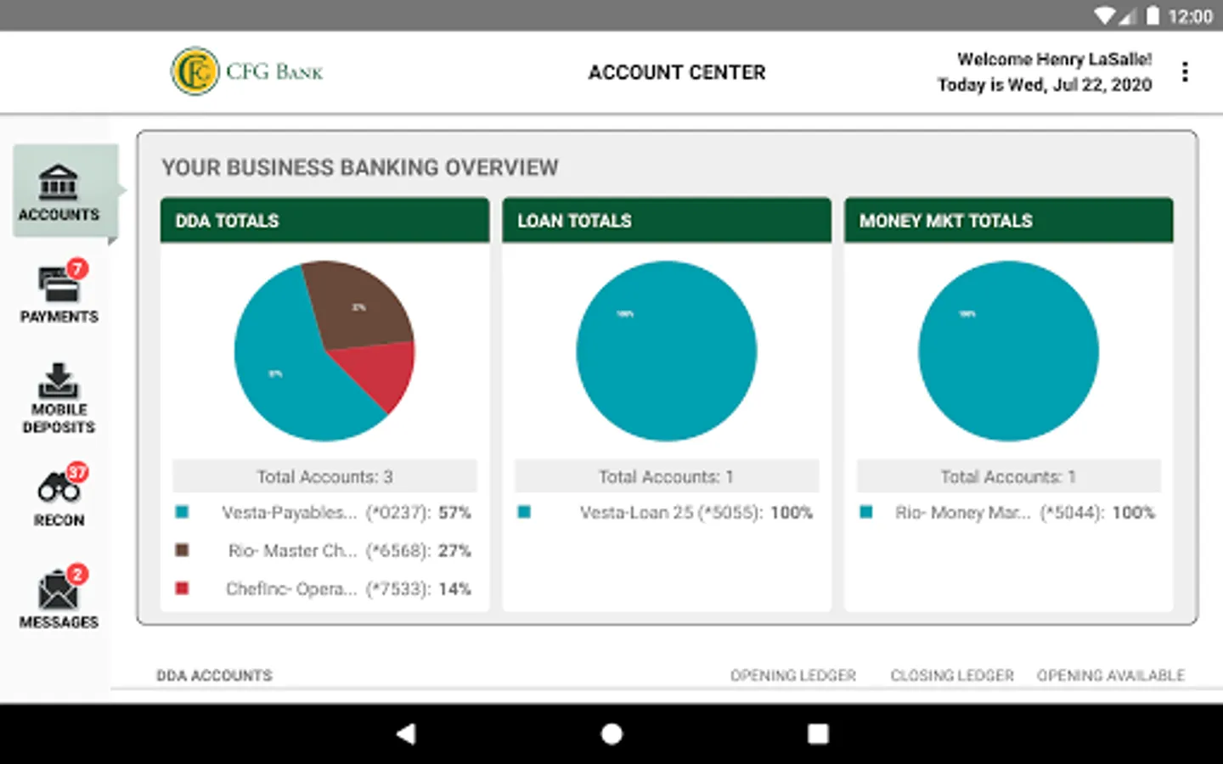Open the Accounts bank icon in sidebar
The width and height of the screenshot is (1223, 764).
[59, 182]
